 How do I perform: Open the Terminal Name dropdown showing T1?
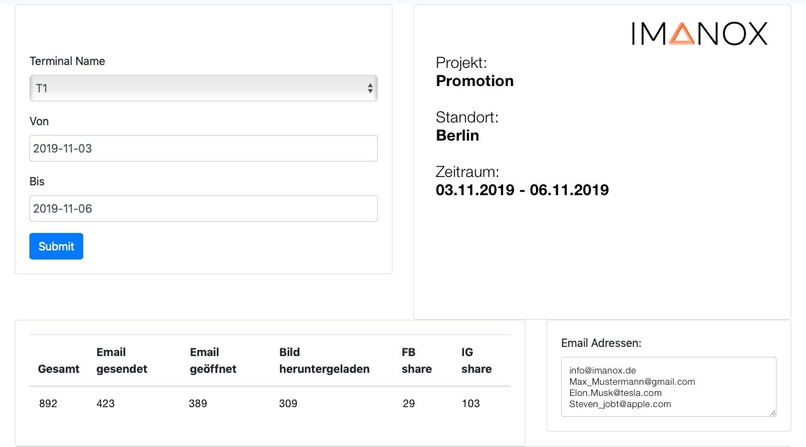[x=203, y=88]
